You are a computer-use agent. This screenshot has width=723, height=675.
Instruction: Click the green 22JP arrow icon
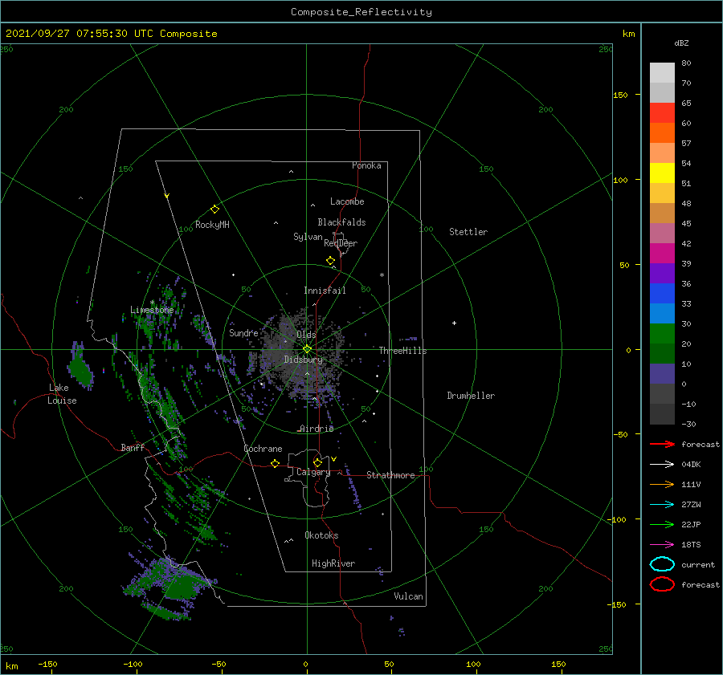pyautogui.click(x=662, y=524)
